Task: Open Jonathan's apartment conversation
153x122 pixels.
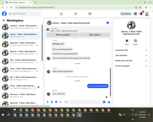Action: tap(21, 27)
